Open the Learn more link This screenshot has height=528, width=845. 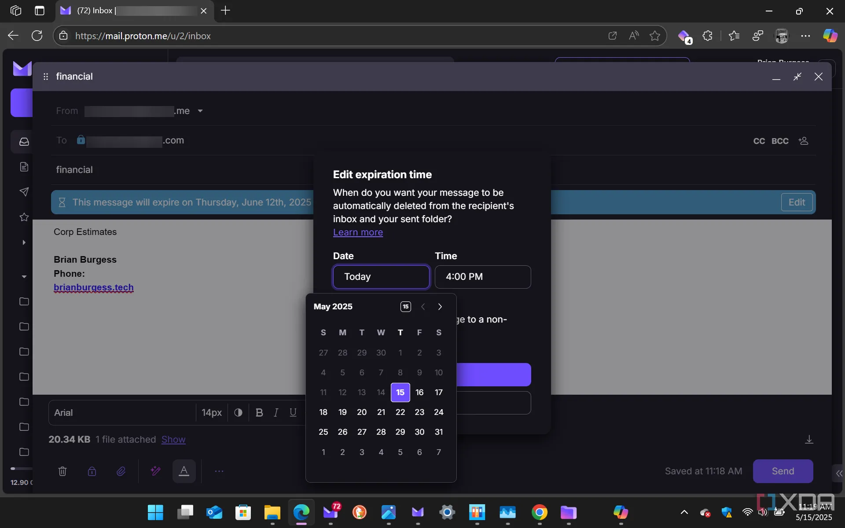click(358, 232)
